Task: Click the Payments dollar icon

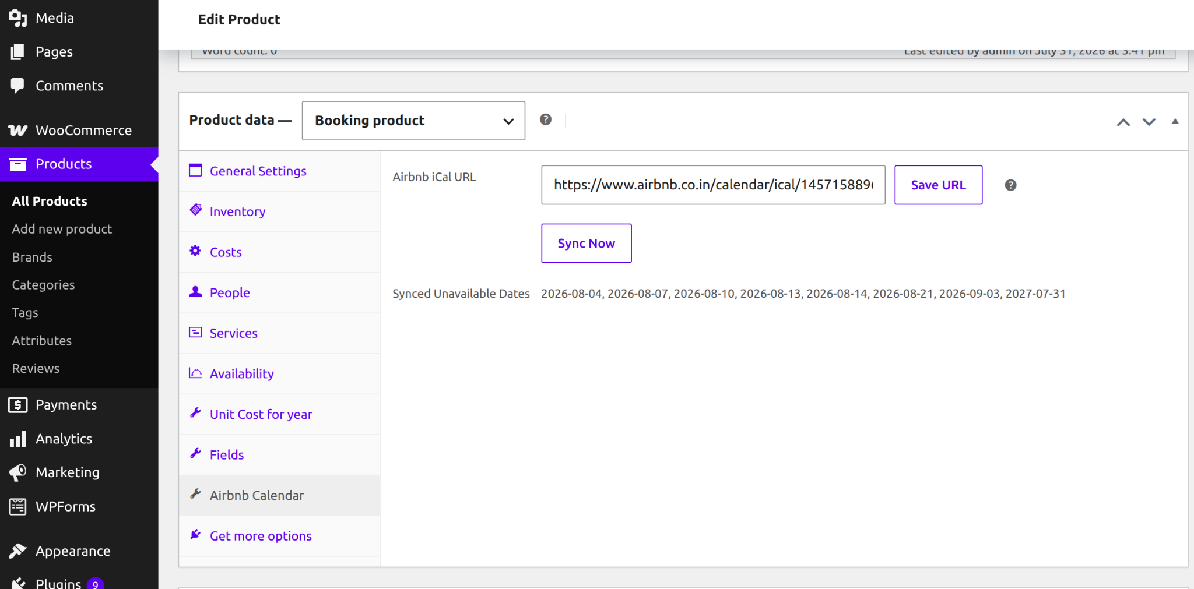Action: click(x=17, y=405)
